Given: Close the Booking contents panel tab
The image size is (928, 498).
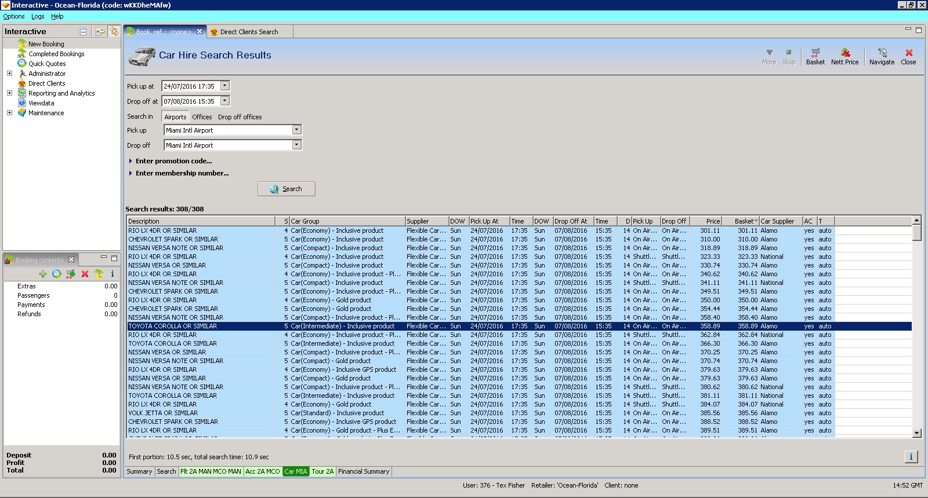Looking at the screenshot, I should pyautogui.click(x=71, y=259).
